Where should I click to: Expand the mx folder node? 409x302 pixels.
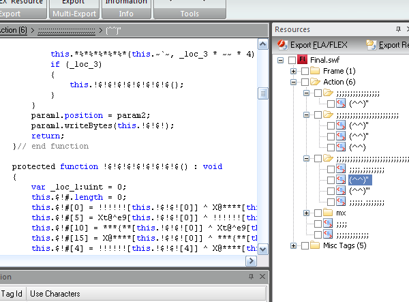click(307, 213)
